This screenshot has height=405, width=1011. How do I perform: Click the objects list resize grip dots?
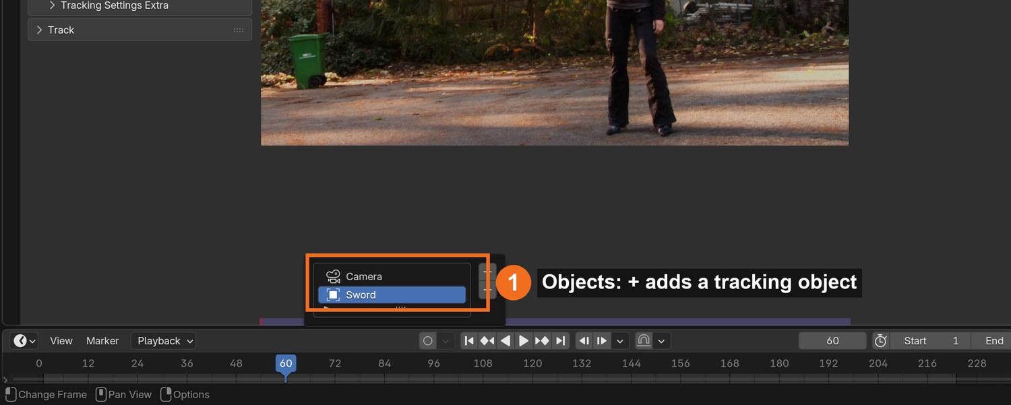click(400, 308)
